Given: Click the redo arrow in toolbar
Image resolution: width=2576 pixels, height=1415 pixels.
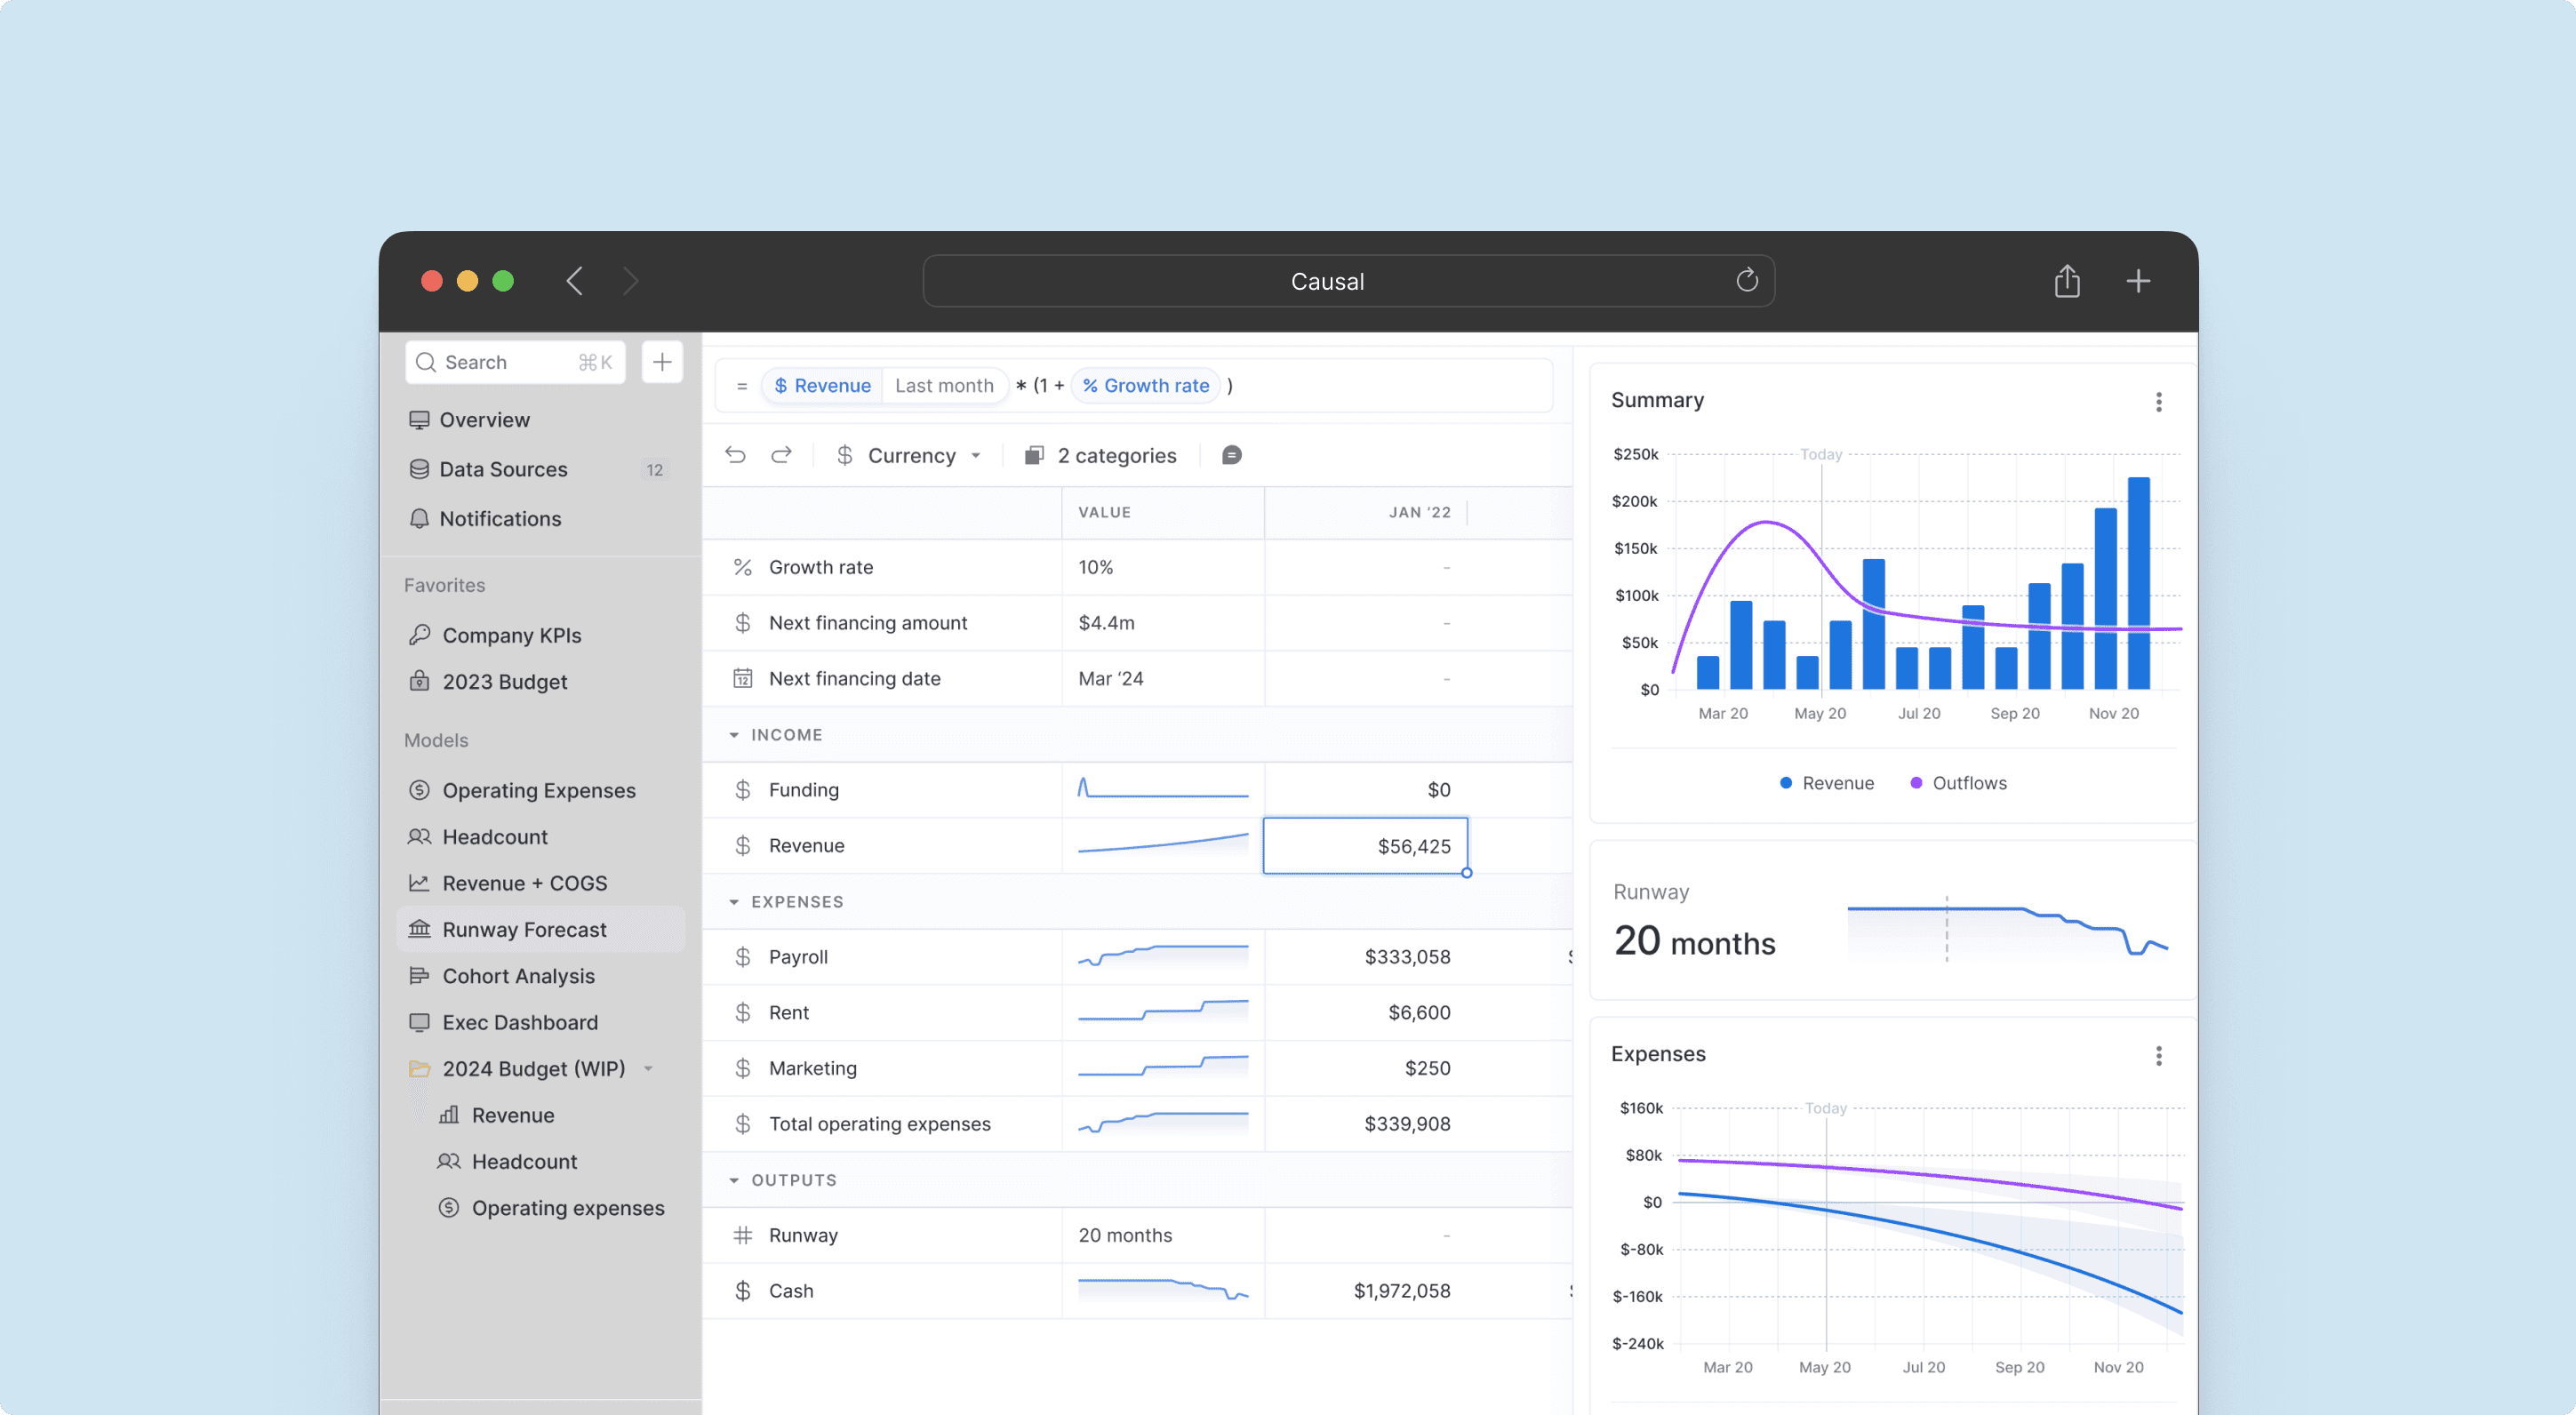Looking at the screenshot, I should [781, 455].
